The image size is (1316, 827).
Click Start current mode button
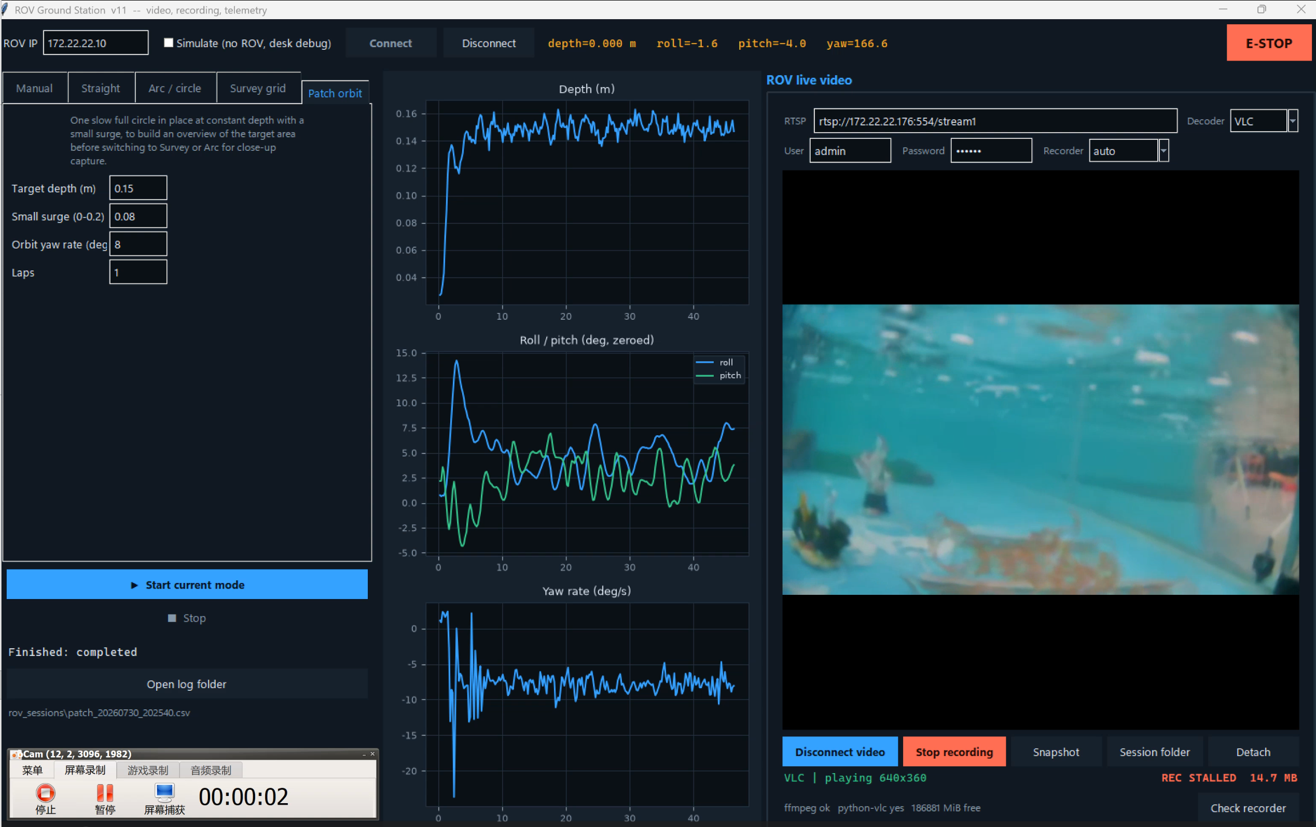pos(187,584)
